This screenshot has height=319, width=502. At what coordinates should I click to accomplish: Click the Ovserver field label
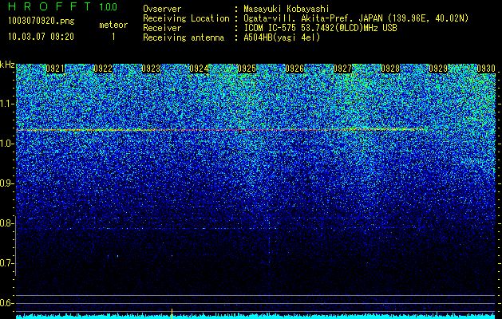[x=162, y=9]
